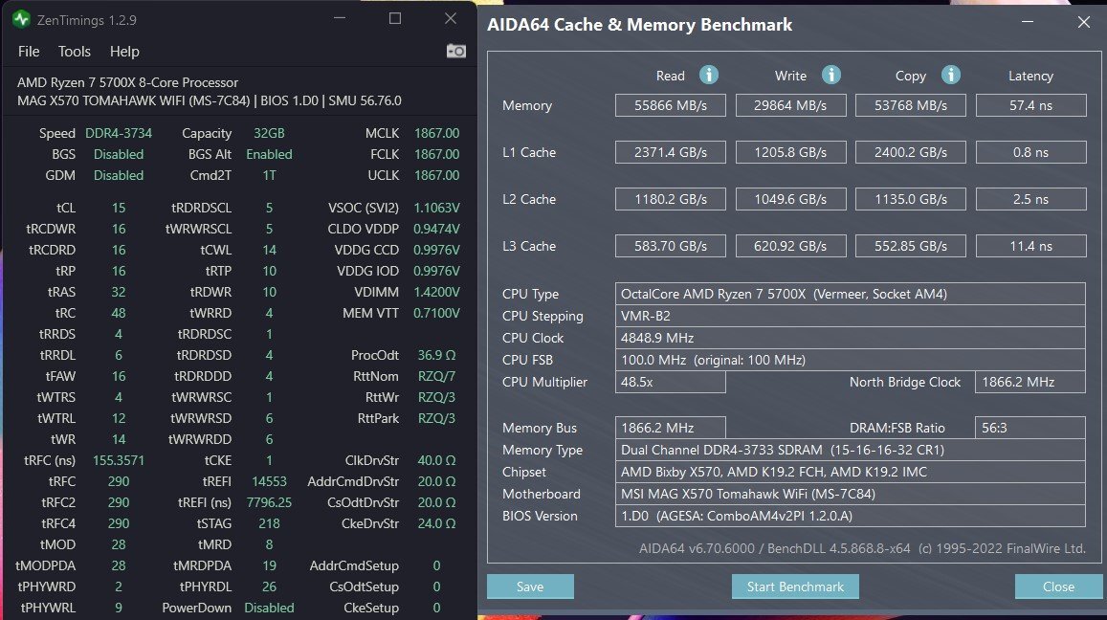Click Memory Copy 53768 MB/s field
The image size is (1107, 620).
point(911,105)
